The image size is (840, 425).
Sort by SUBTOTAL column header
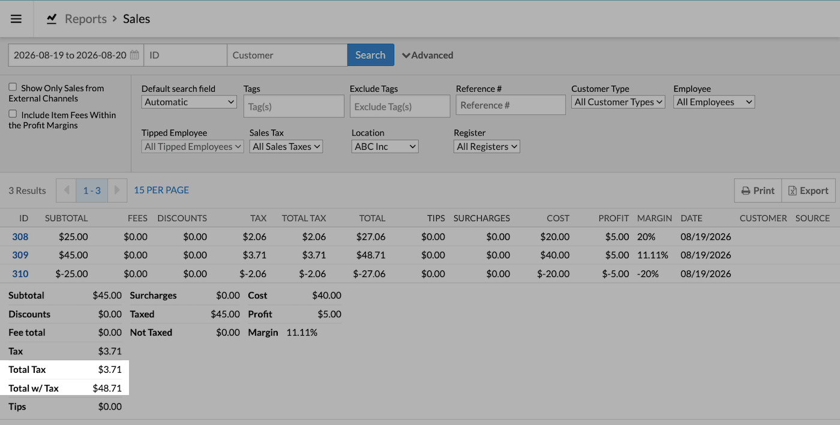click(67, 218)
